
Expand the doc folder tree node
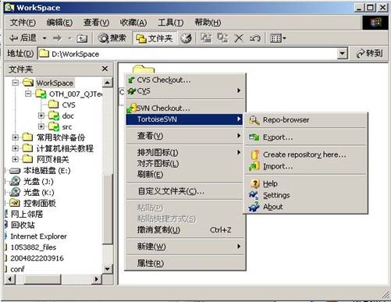pyautogui.click(x=41, y=115)
